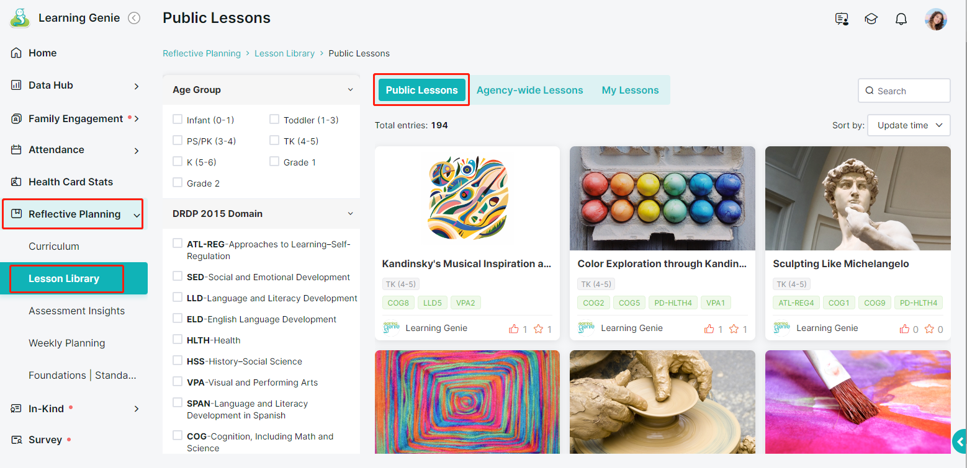Image resolution: width=967 pixels, height=468 pixels.
Task: Collapse the DRDP 2015 Domain section
Action: pyautogui.click(x=350, y=214)
